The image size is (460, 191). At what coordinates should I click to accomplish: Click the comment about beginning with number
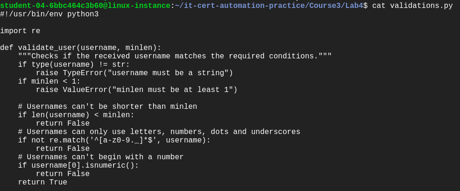101,157
